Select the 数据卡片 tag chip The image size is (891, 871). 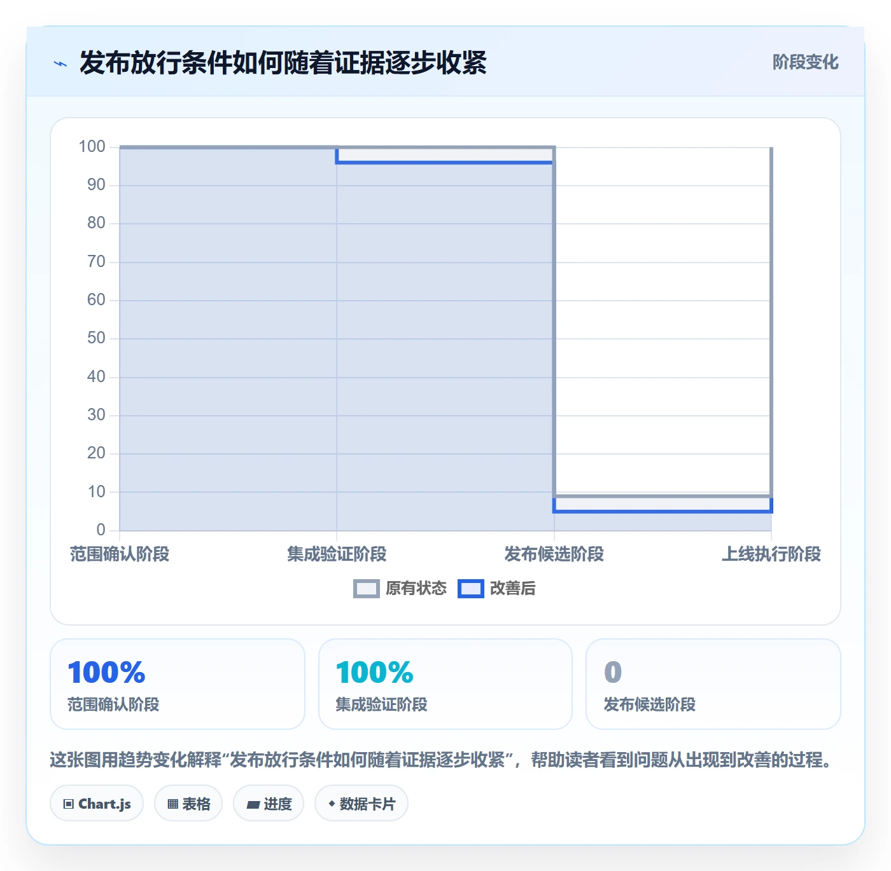point(361,804)
